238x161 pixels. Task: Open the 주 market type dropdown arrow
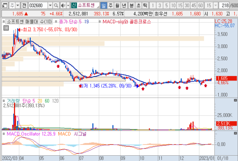(x=18, y=6)
